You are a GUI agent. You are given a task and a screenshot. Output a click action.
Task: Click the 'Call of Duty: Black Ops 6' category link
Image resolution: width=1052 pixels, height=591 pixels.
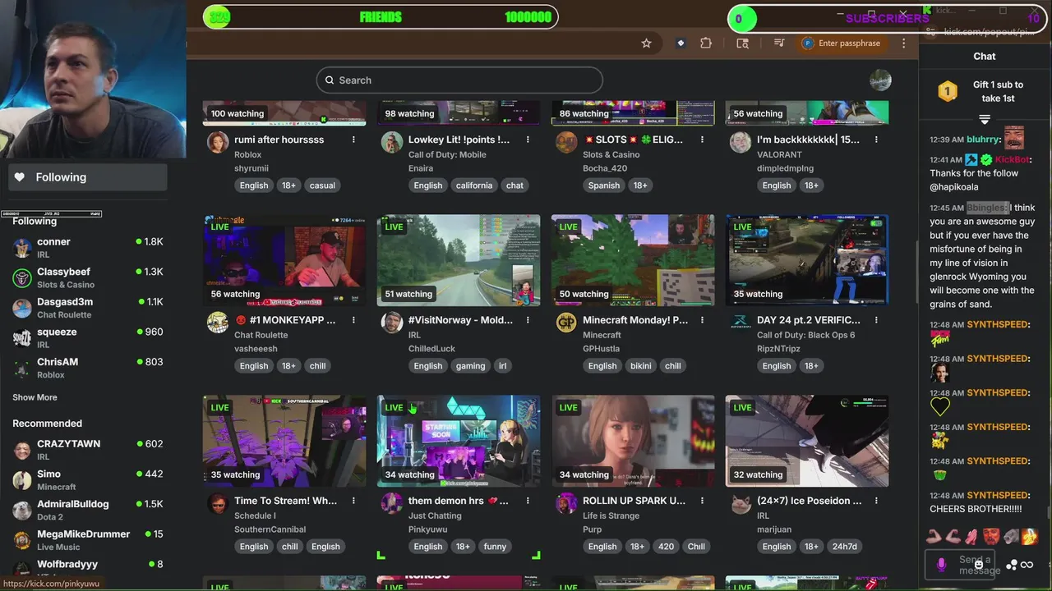click(x=805, y=335)
